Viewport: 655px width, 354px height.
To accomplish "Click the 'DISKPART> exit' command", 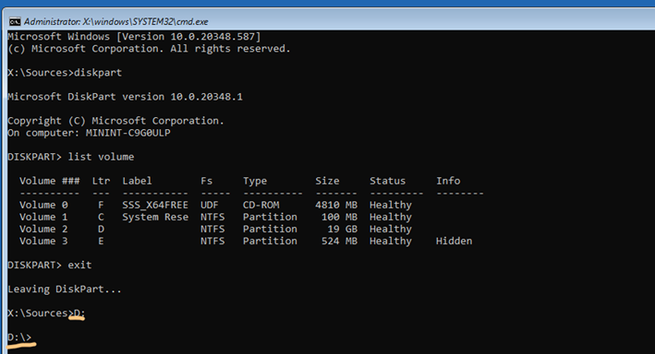I will (x=50, y=265).
